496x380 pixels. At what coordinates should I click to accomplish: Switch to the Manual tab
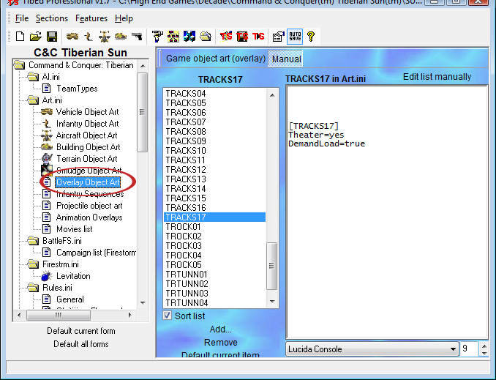[286, 59]
